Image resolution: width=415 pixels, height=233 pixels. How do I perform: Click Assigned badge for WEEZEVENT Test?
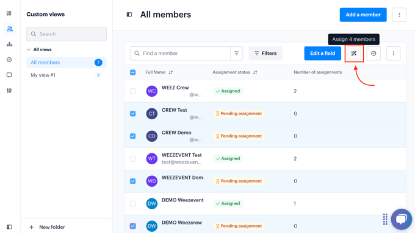coord(228,159)
